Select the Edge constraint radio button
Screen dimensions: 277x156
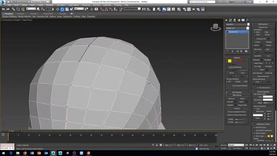(x=263, y=32)
